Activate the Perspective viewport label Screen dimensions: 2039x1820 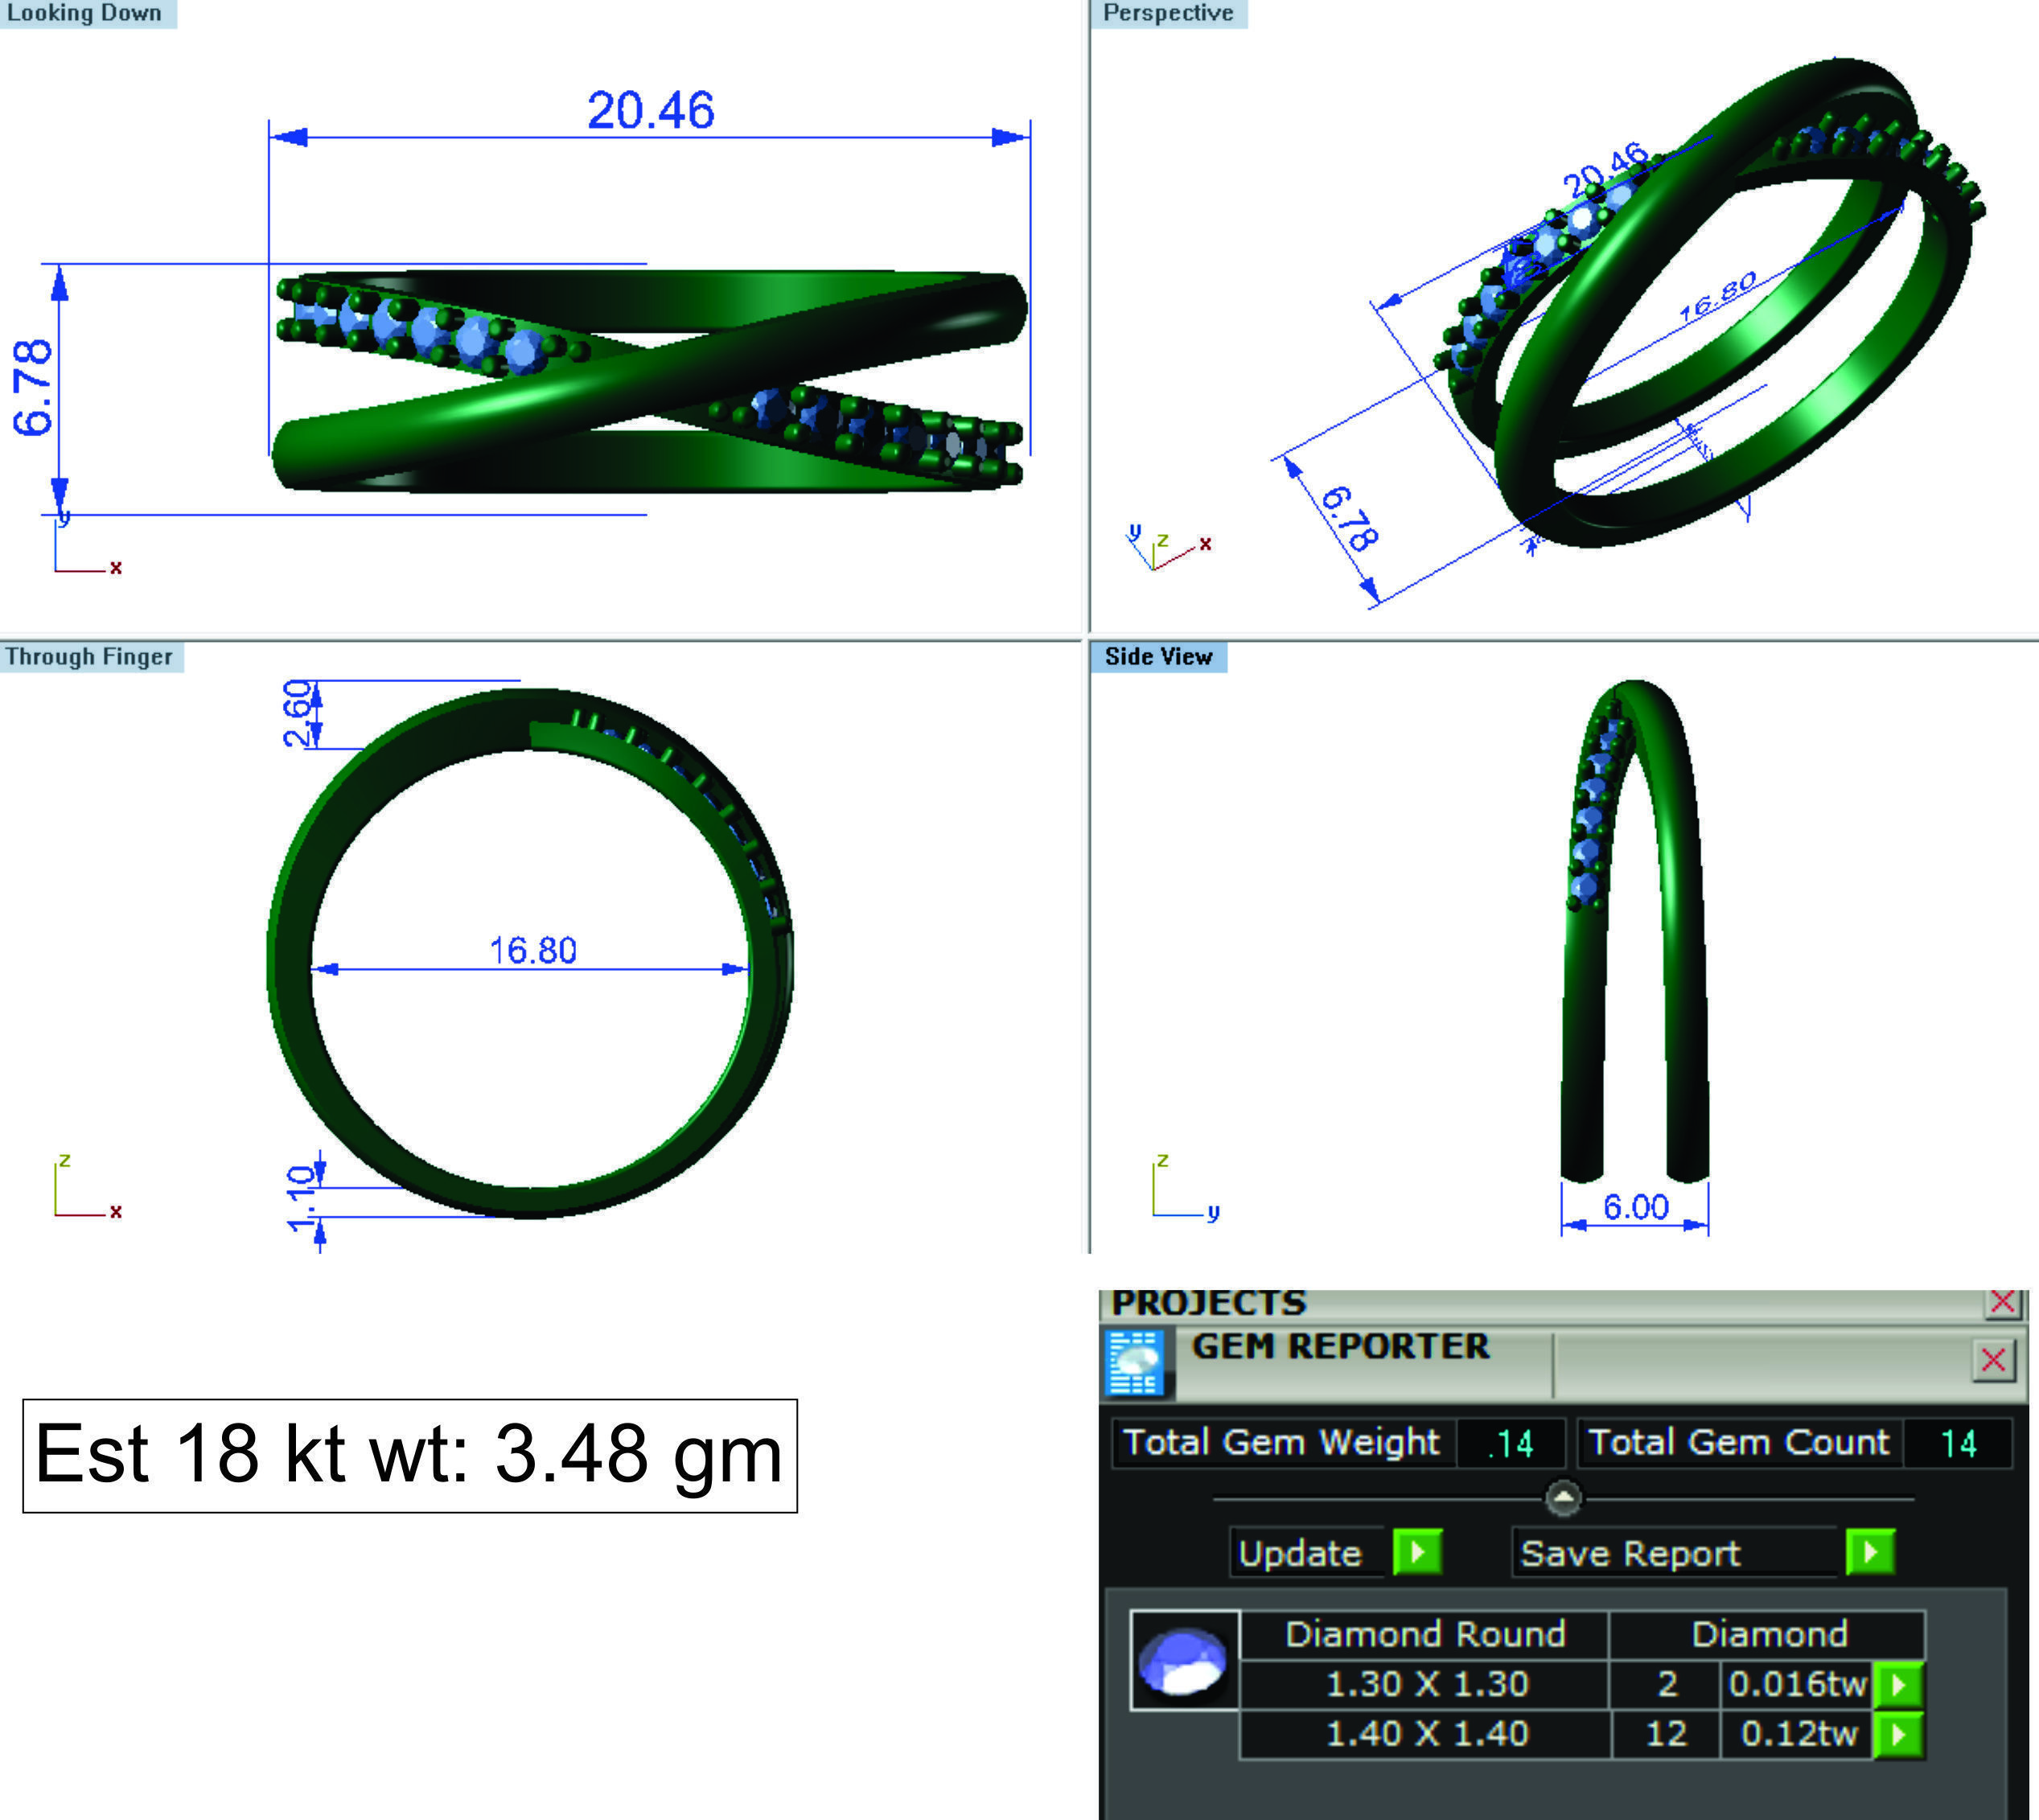click(1167, 13)
